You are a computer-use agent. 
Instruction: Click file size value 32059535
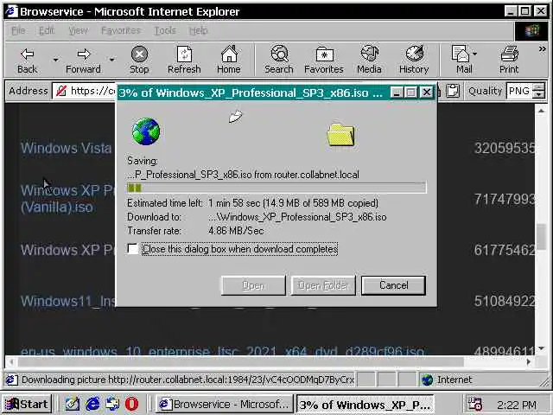click(x=505, y=148)
